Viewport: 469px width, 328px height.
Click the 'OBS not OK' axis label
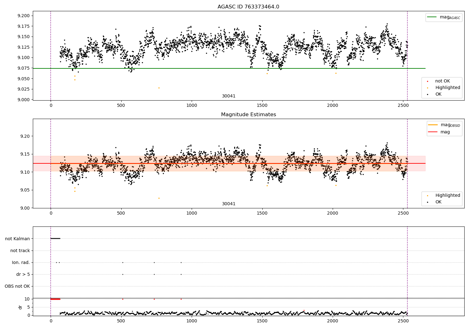coord(17,286)
